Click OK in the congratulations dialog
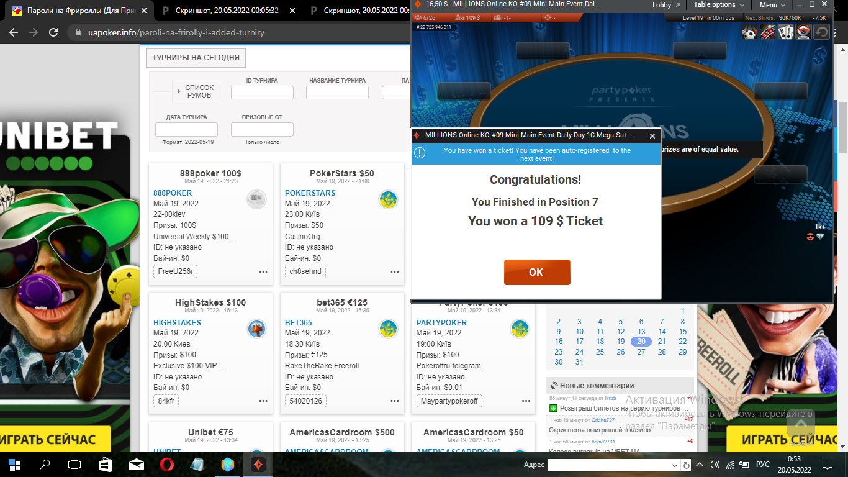The width and height of the screenshot is (848, 477). pos(536,272)
